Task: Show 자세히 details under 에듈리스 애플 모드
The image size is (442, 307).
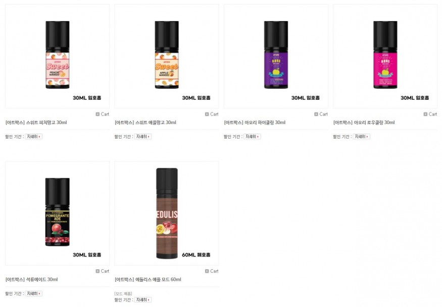Action: 143,300
